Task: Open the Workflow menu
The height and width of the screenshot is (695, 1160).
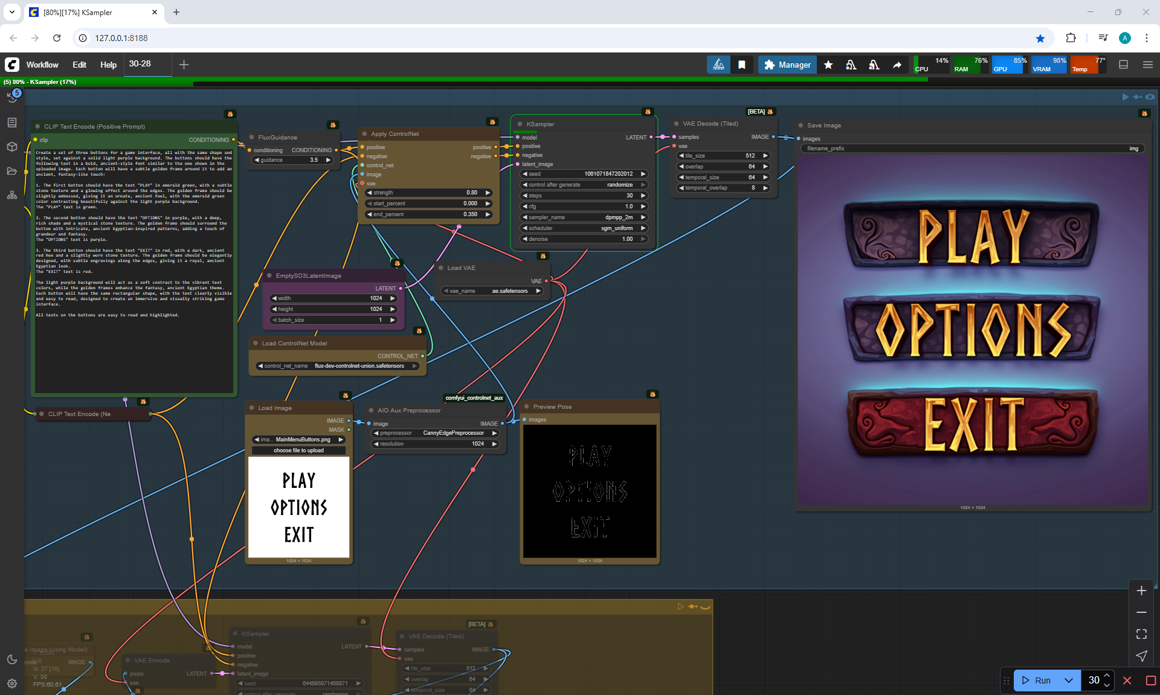Action: pyautogui.click(x=42, y=65)
